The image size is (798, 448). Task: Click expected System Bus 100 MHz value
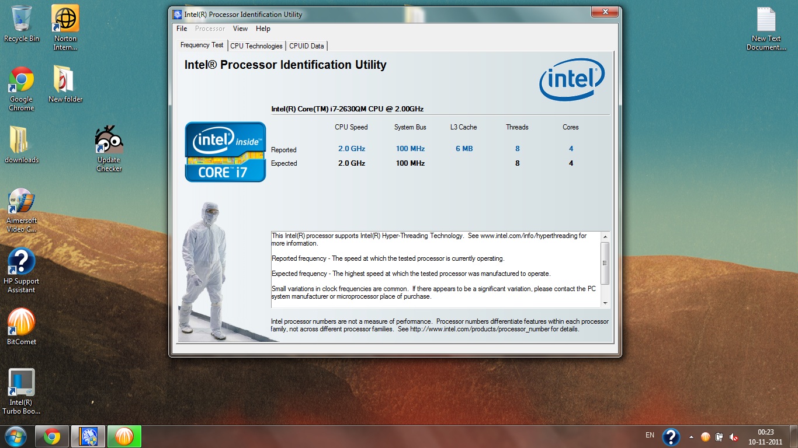(x=410, y=163)
